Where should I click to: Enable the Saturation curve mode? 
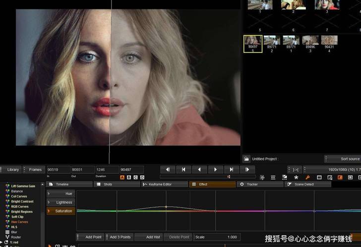tap(60, 211)
